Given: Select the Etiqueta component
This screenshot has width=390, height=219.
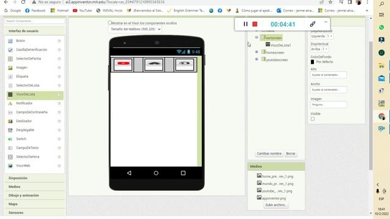Looking at the screenshot, I should pyautogui.click(x=22, y=77).
